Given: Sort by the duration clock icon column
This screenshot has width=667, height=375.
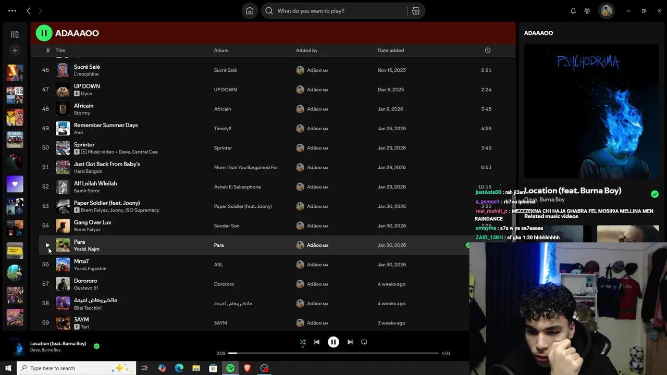Looking at the screenshot, I should pos(488,51).
